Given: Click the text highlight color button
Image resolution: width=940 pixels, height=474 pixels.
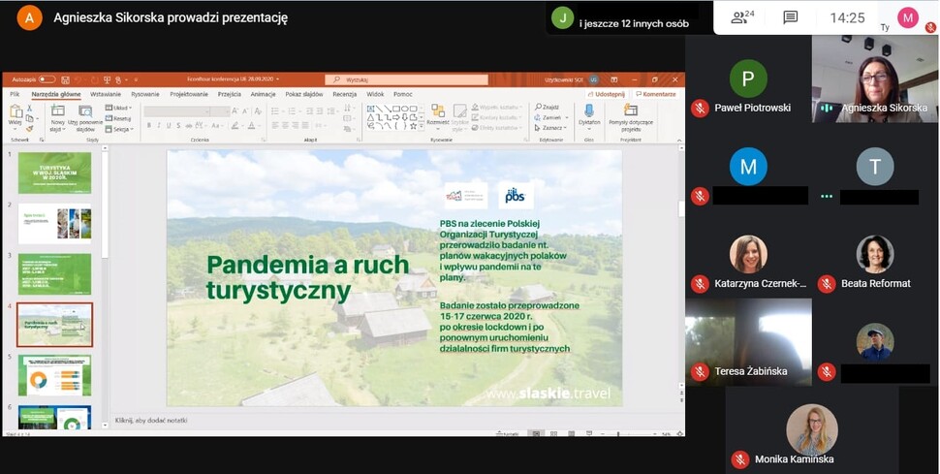Looking at the screenshot, I should point(235,125).
